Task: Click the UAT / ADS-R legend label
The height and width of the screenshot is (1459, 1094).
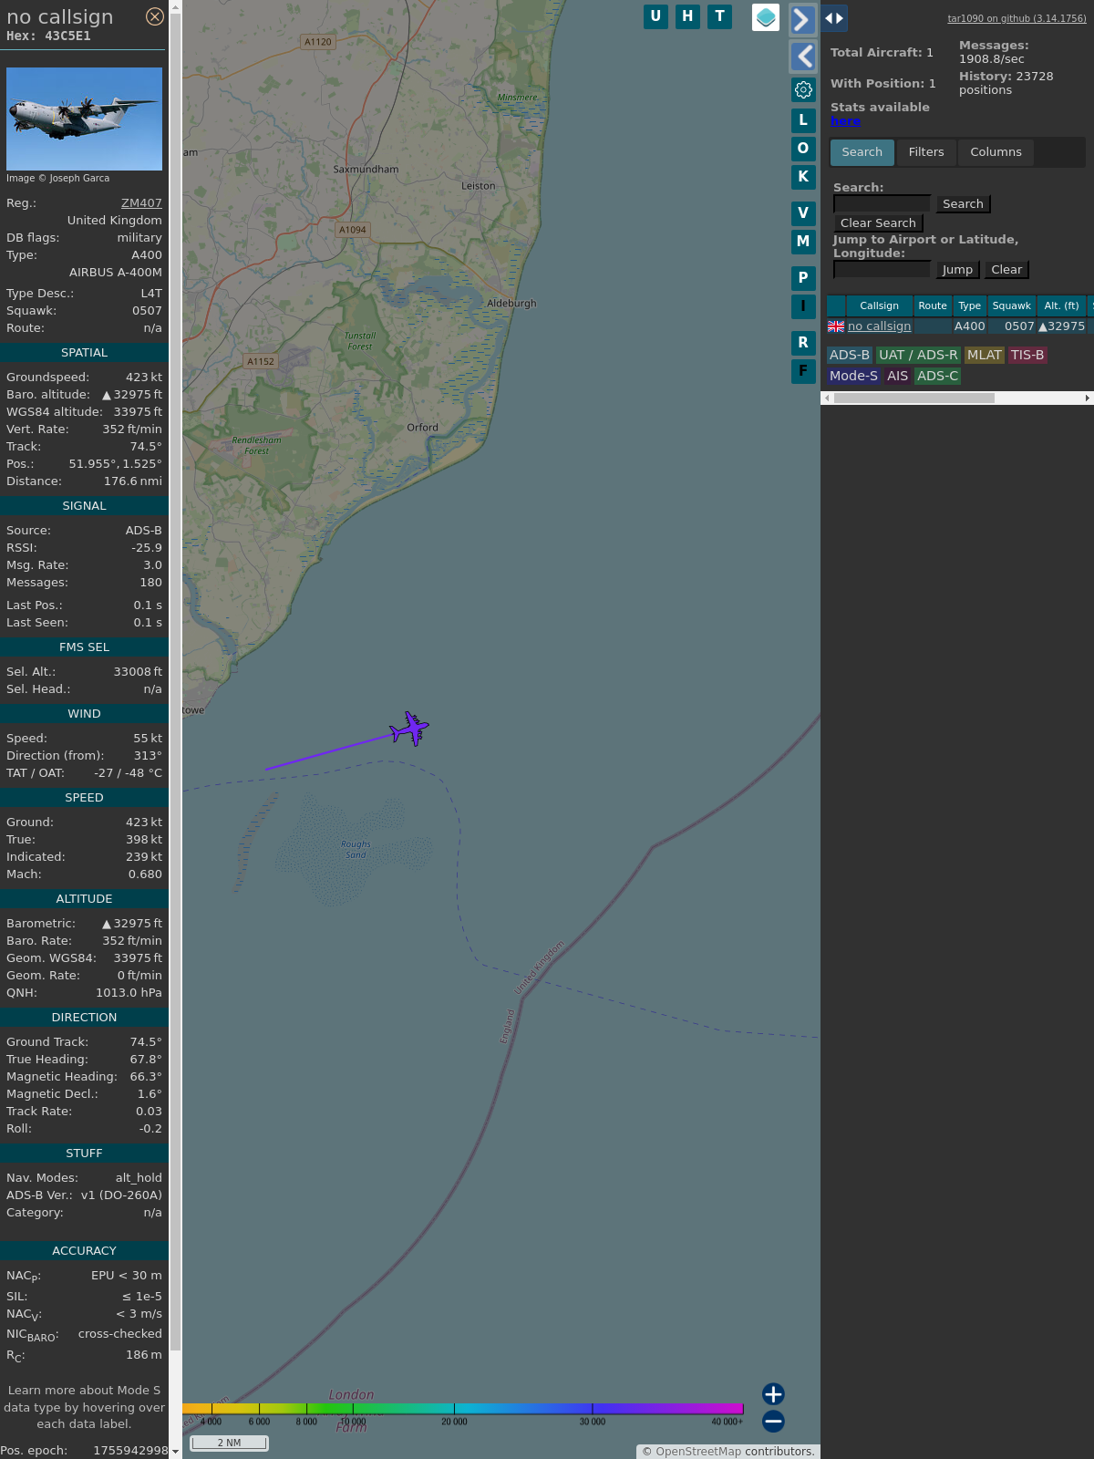Action: coord(918,356)
